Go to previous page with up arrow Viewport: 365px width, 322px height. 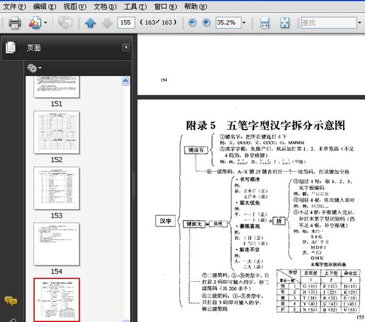click(x=90, y=23)
